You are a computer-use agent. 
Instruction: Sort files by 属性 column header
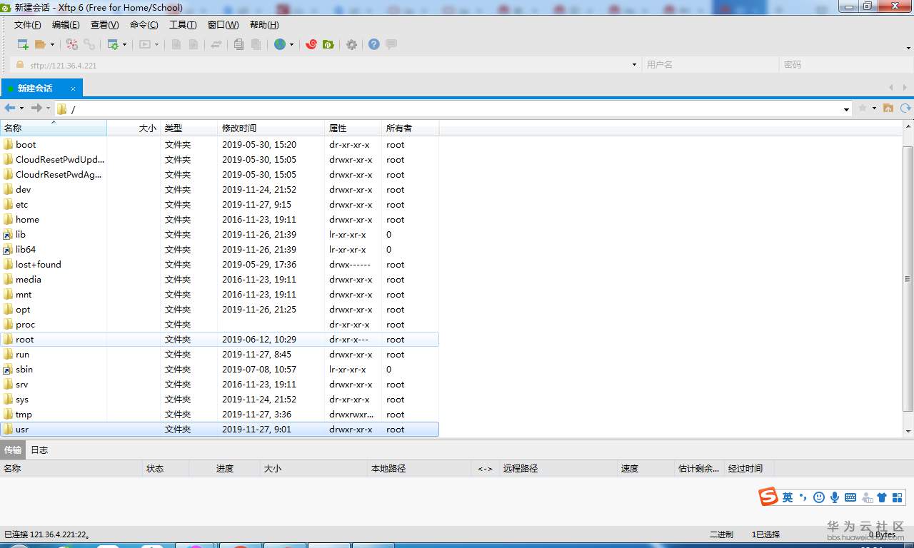[353, 128]
